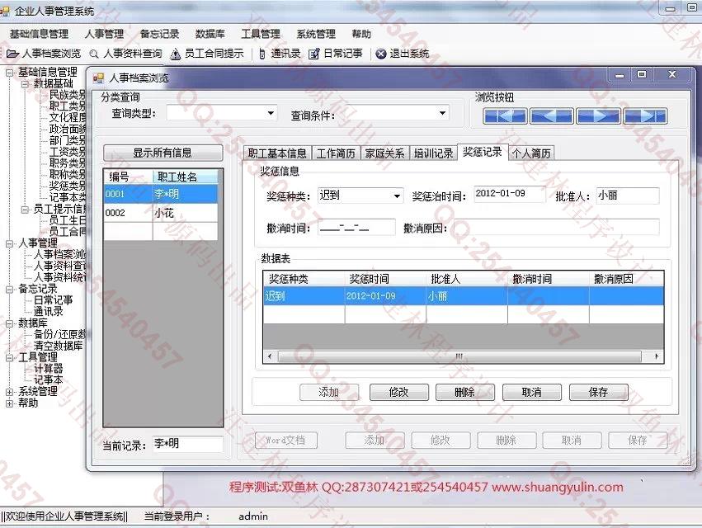
Task: Select employee row 0001 李*明
Action: [161, 194]
